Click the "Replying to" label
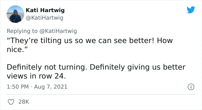This screenshot has width=202, height=110. [22, 31]
